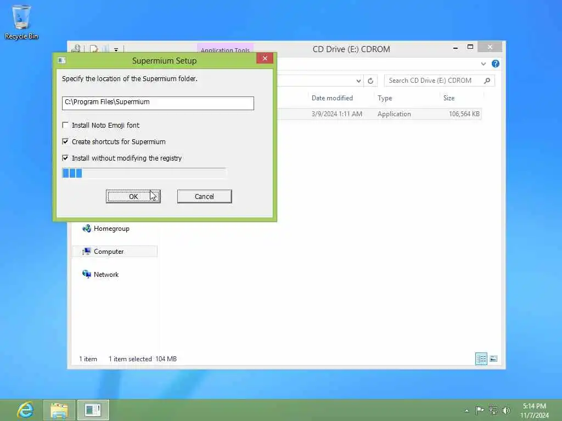This screenshot has width=562, height=421.
Task: Click the search magnifier icon
Action: pyautogui.click(x=487, y=81)
